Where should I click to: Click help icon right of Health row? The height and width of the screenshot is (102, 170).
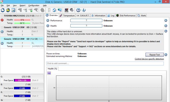click(166, 26)
